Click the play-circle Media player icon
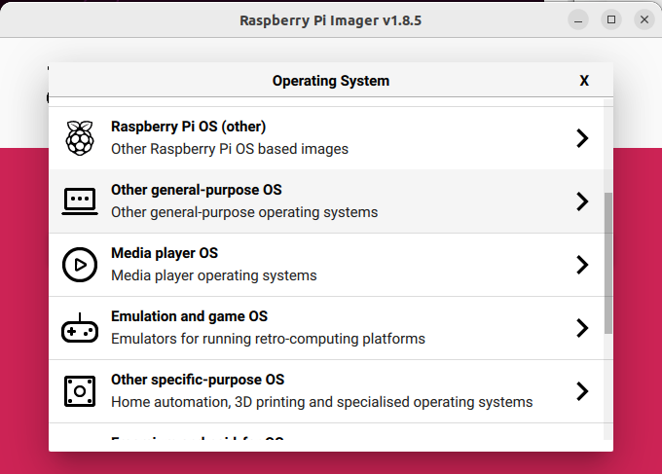Viewport: 662px width, 474px height. (80, 265)
